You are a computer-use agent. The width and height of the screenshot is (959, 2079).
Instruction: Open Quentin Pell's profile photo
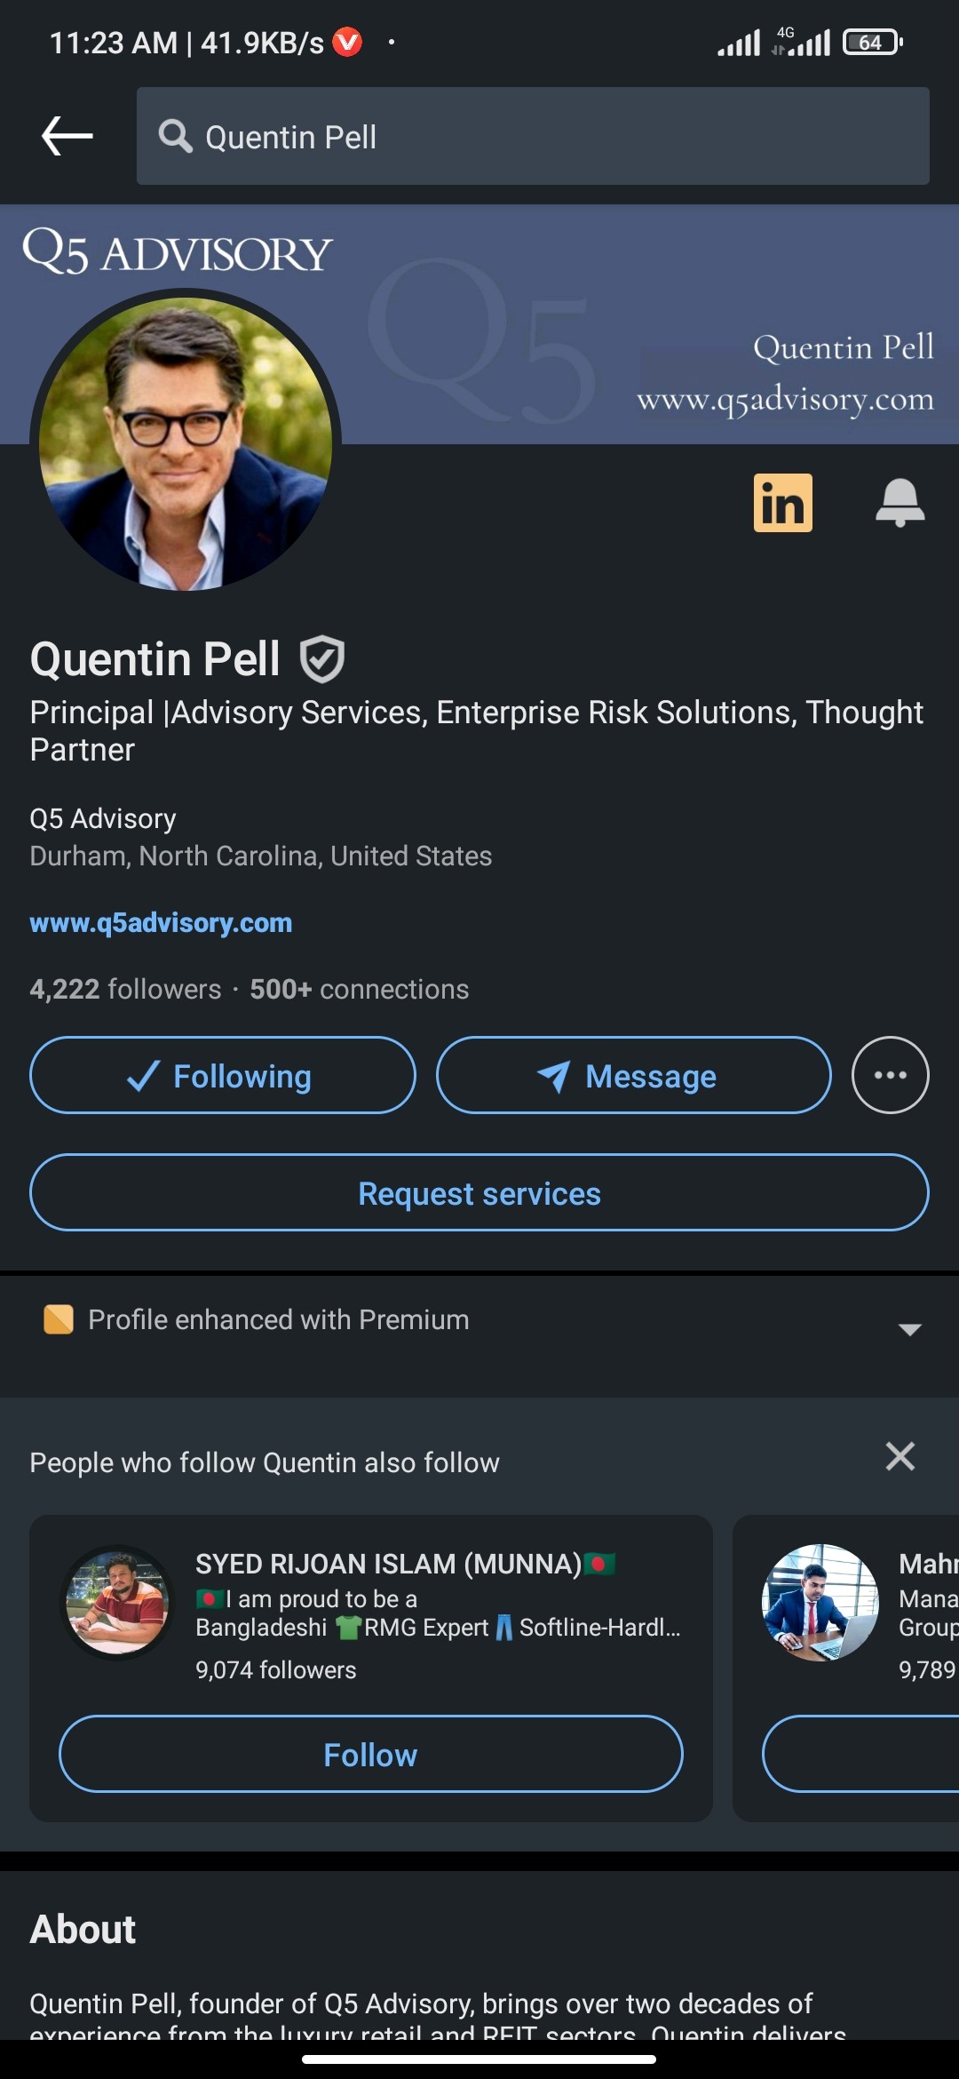[x=186, y=443]
